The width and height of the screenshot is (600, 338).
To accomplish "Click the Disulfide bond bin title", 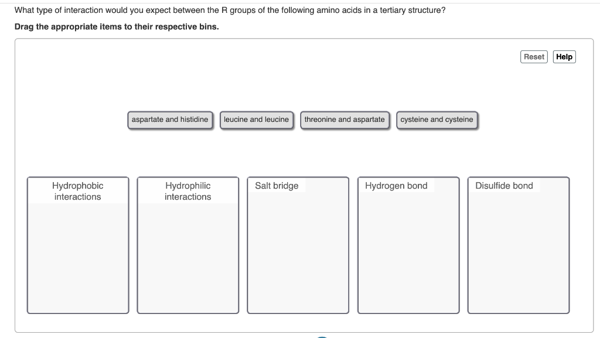I will click(505, 185).
